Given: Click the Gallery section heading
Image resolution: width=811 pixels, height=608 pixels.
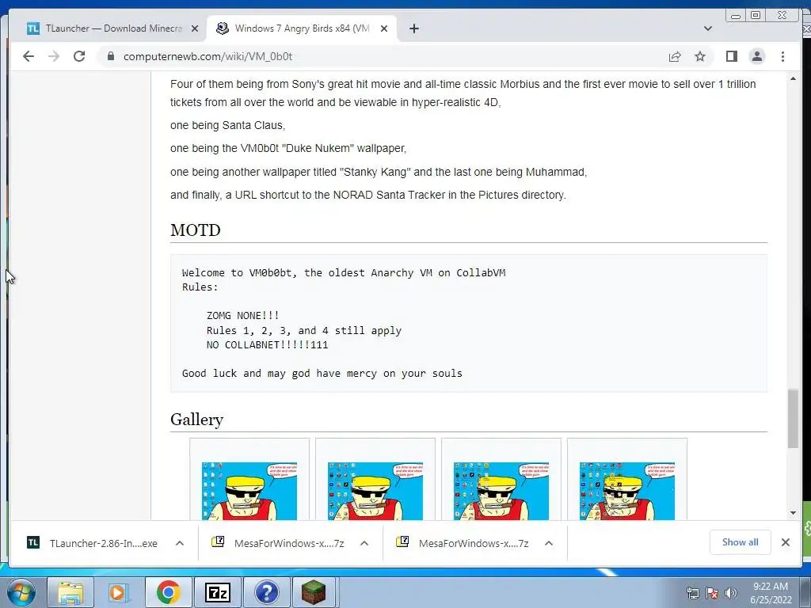Looking at the screenshot, I should pyautogui.click(x=196, y=420).
